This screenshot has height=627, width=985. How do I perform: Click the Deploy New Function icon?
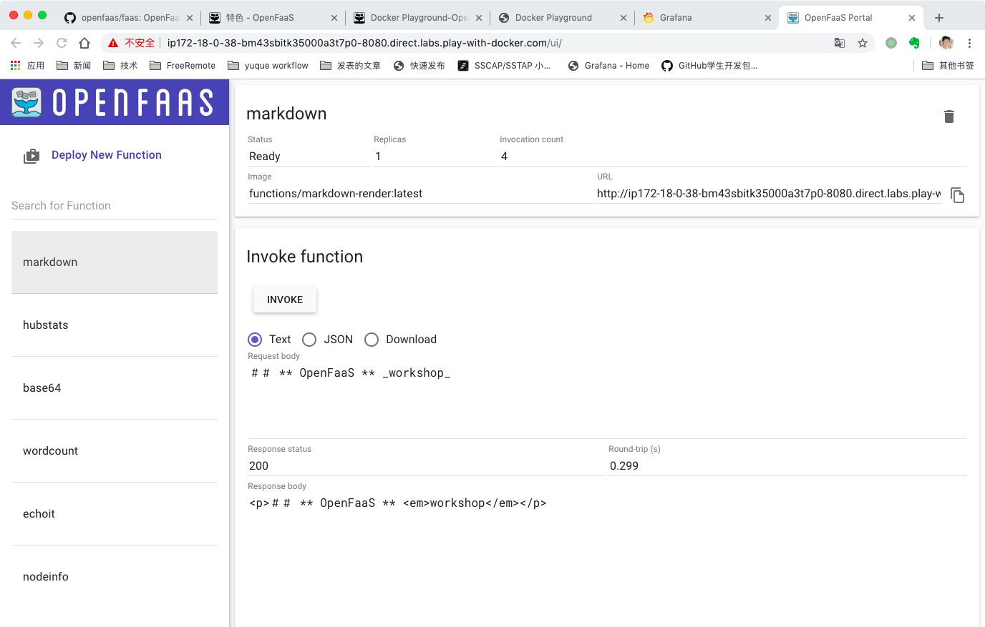(31, 156)
